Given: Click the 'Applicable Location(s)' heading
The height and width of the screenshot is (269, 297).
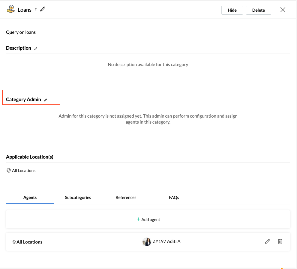Looking at the screenshot, I should tap(29, 157).
